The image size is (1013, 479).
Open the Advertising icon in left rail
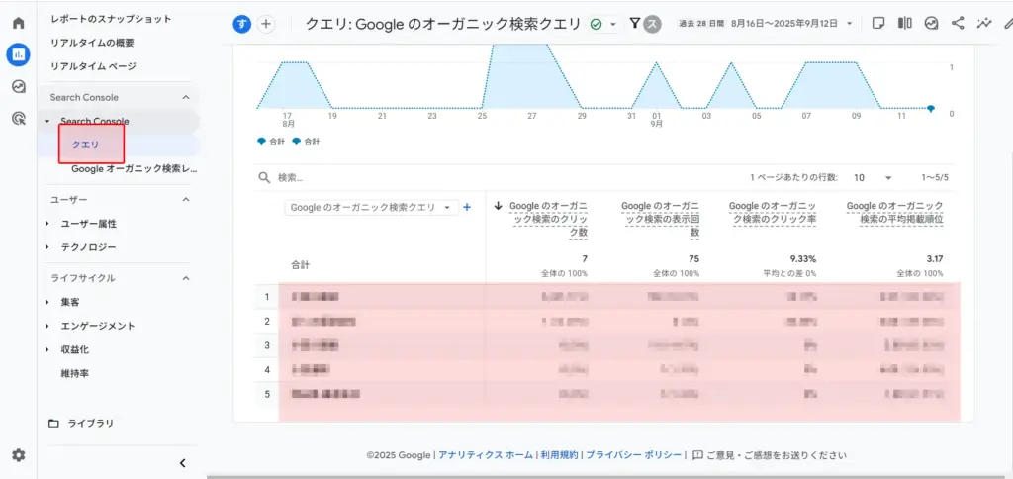18,119
